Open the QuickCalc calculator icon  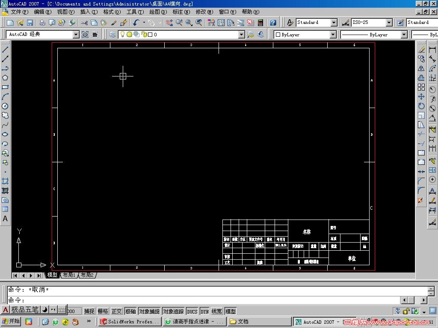pyautogui.click(x=260, y=23)
